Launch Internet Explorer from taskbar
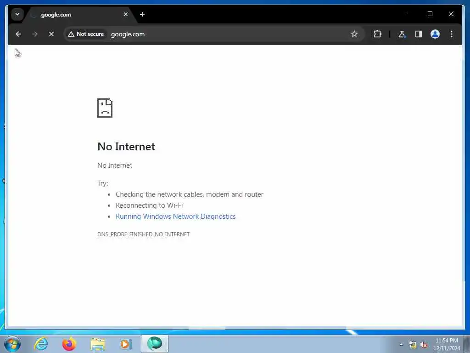The width and height of the screenshot is (470, 353). tap(41, 344)
